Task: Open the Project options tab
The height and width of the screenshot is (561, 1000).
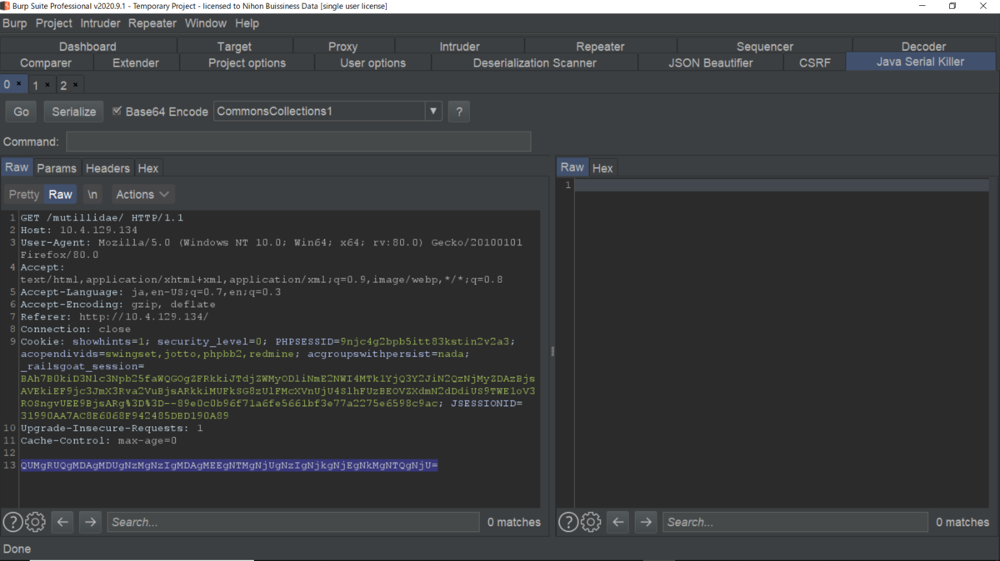Action: click(247, 62)
